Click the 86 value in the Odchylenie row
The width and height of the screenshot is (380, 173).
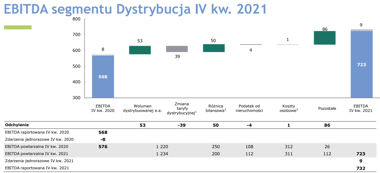[x=327, y=125]
